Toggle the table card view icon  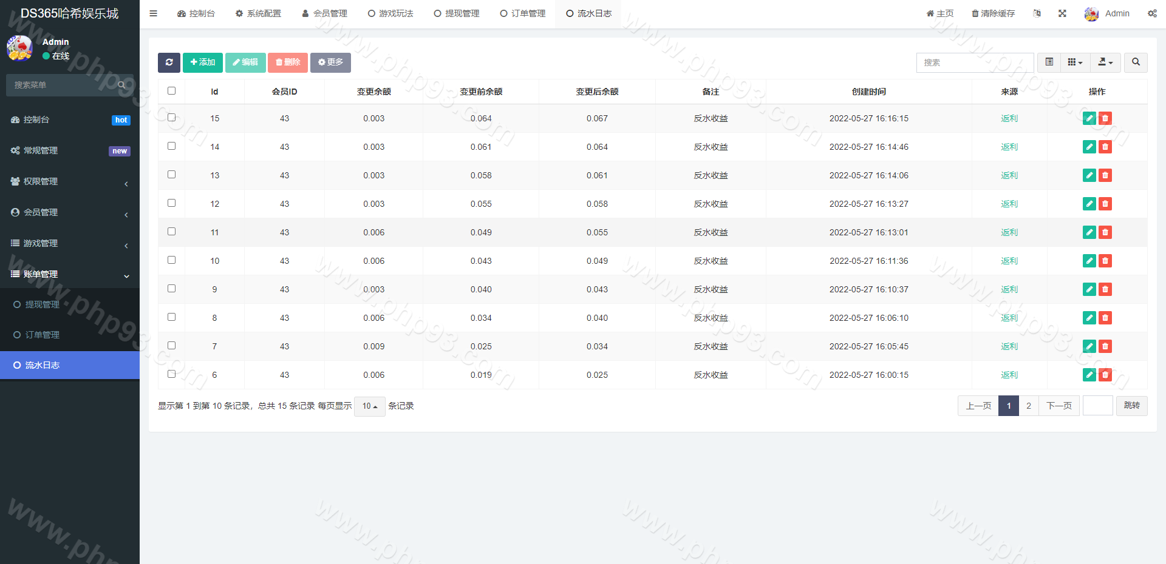tap(1049, 62)
